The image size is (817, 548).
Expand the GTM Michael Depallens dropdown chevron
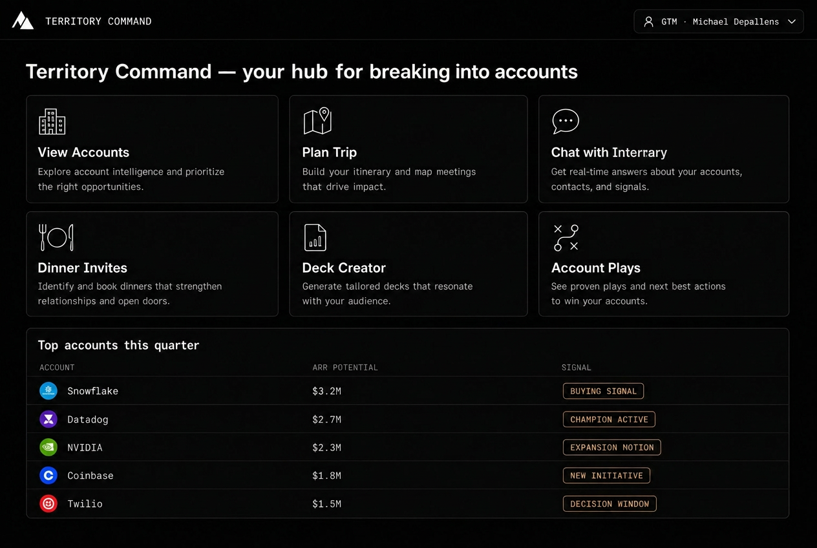792,22
